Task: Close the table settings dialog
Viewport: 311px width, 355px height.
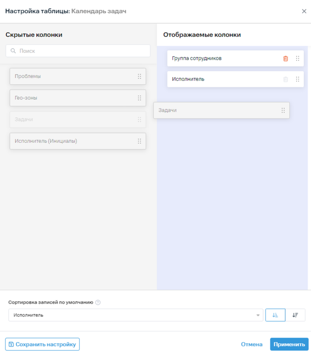Action: coord(304,11)
